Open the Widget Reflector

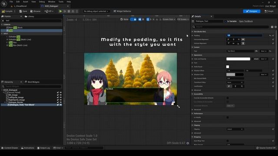click(x=122, y=11)
